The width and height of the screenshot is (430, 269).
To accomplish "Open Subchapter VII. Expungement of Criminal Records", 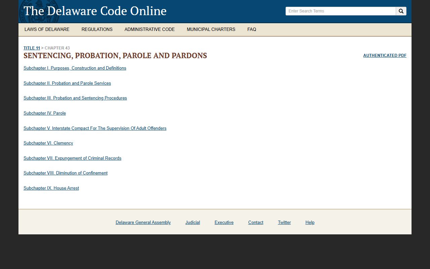I will pyautogui.click(x=73, y=158).
